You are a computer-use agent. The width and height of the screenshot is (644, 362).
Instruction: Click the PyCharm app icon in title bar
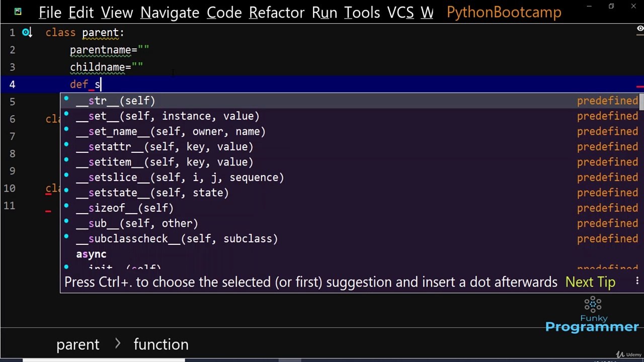[18, 12]
